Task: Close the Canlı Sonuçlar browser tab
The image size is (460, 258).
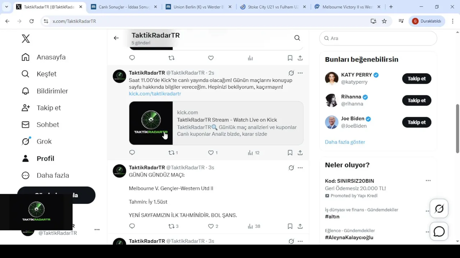Action: 156,7
